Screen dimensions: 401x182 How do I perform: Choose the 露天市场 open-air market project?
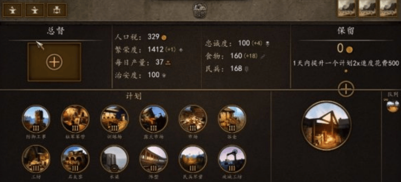pos(154,119)
